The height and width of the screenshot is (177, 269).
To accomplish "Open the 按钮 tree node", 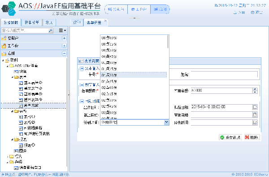I will pos(23,72).
